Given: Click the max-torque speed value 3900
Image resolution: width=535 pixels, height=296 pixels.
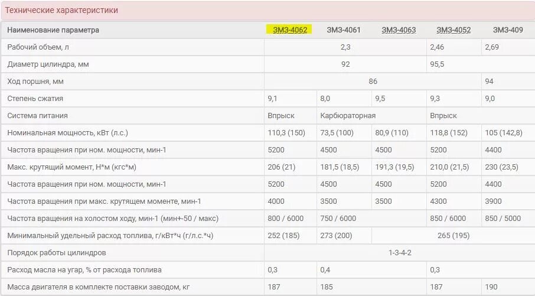Looking at the screenshot, I should [x=494, y=201].
